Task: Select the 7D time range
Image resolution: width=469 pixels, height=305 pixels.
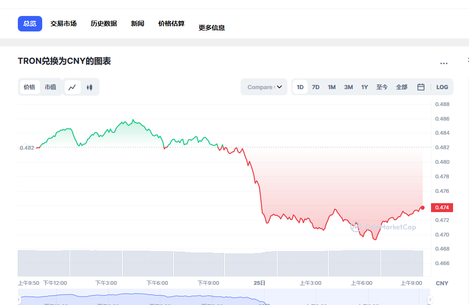Action: coord(316,87)
